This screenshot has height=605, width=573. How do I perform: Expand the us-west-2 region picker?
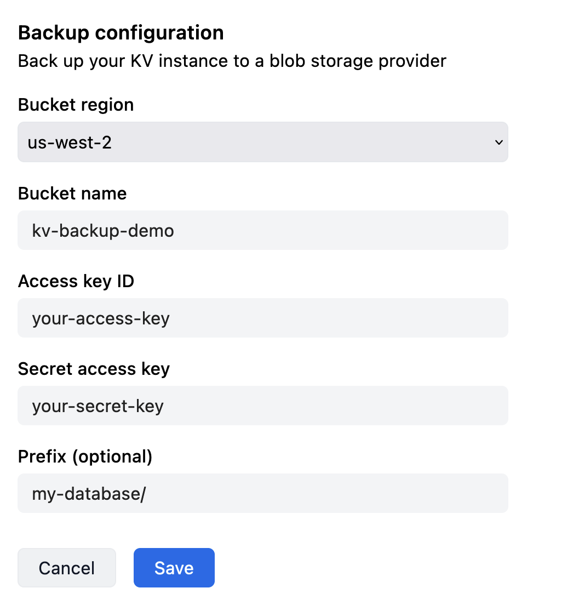coord(263,142)
